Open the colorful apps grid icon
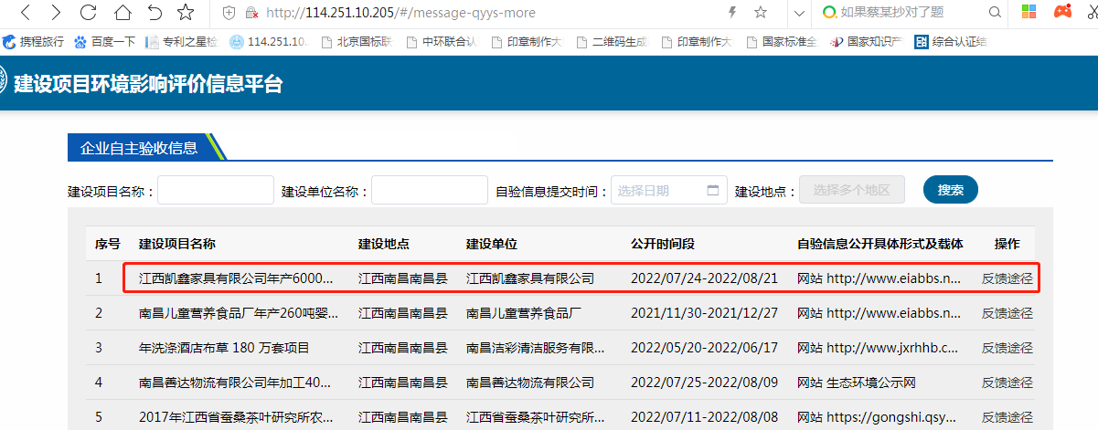This screenshot has width=1098, height=430. click(1029, 12)
